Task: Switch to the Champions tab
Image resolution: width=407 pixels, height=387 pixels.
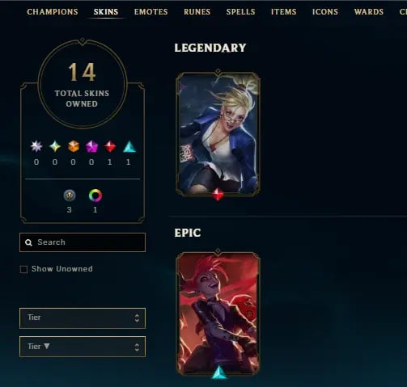Action: tap(53, 12)
